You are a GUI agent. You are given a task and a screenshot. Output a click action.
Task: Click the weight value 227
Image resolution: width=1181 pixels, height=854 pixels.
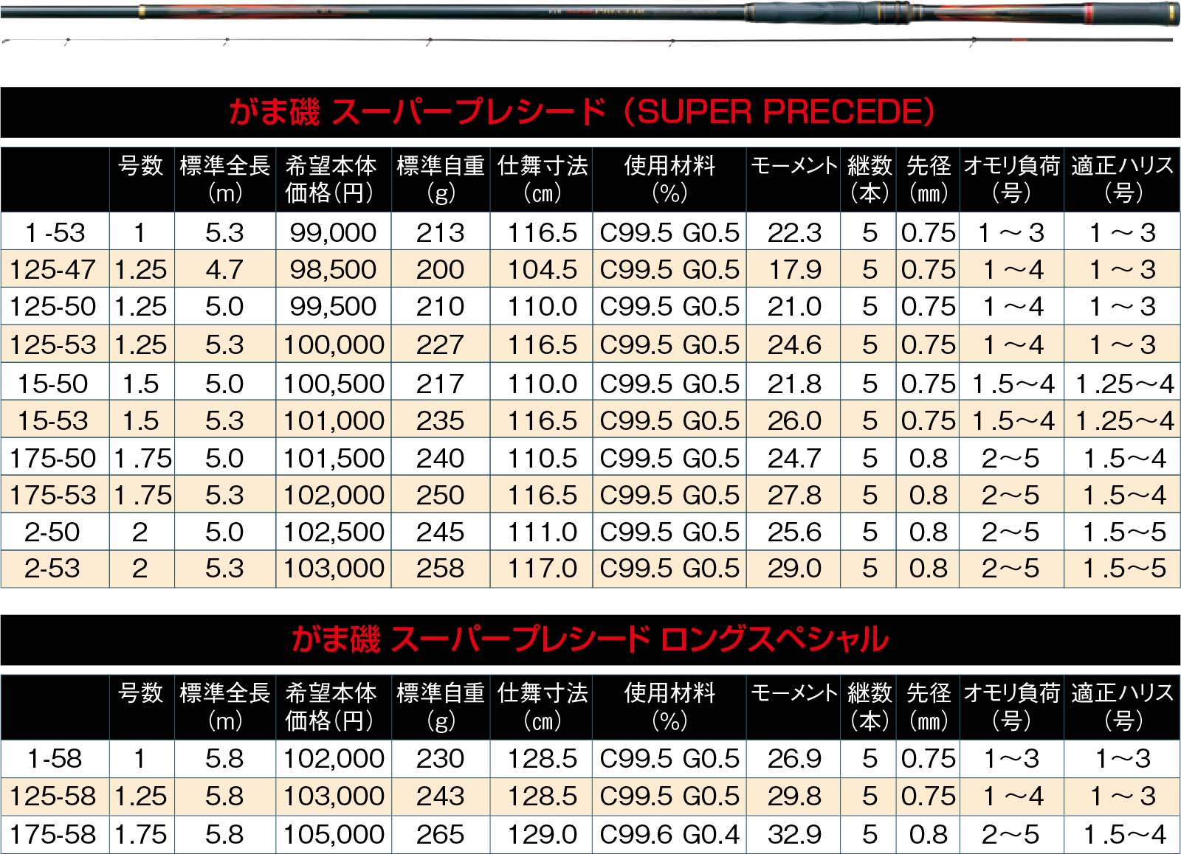[441, 344]
